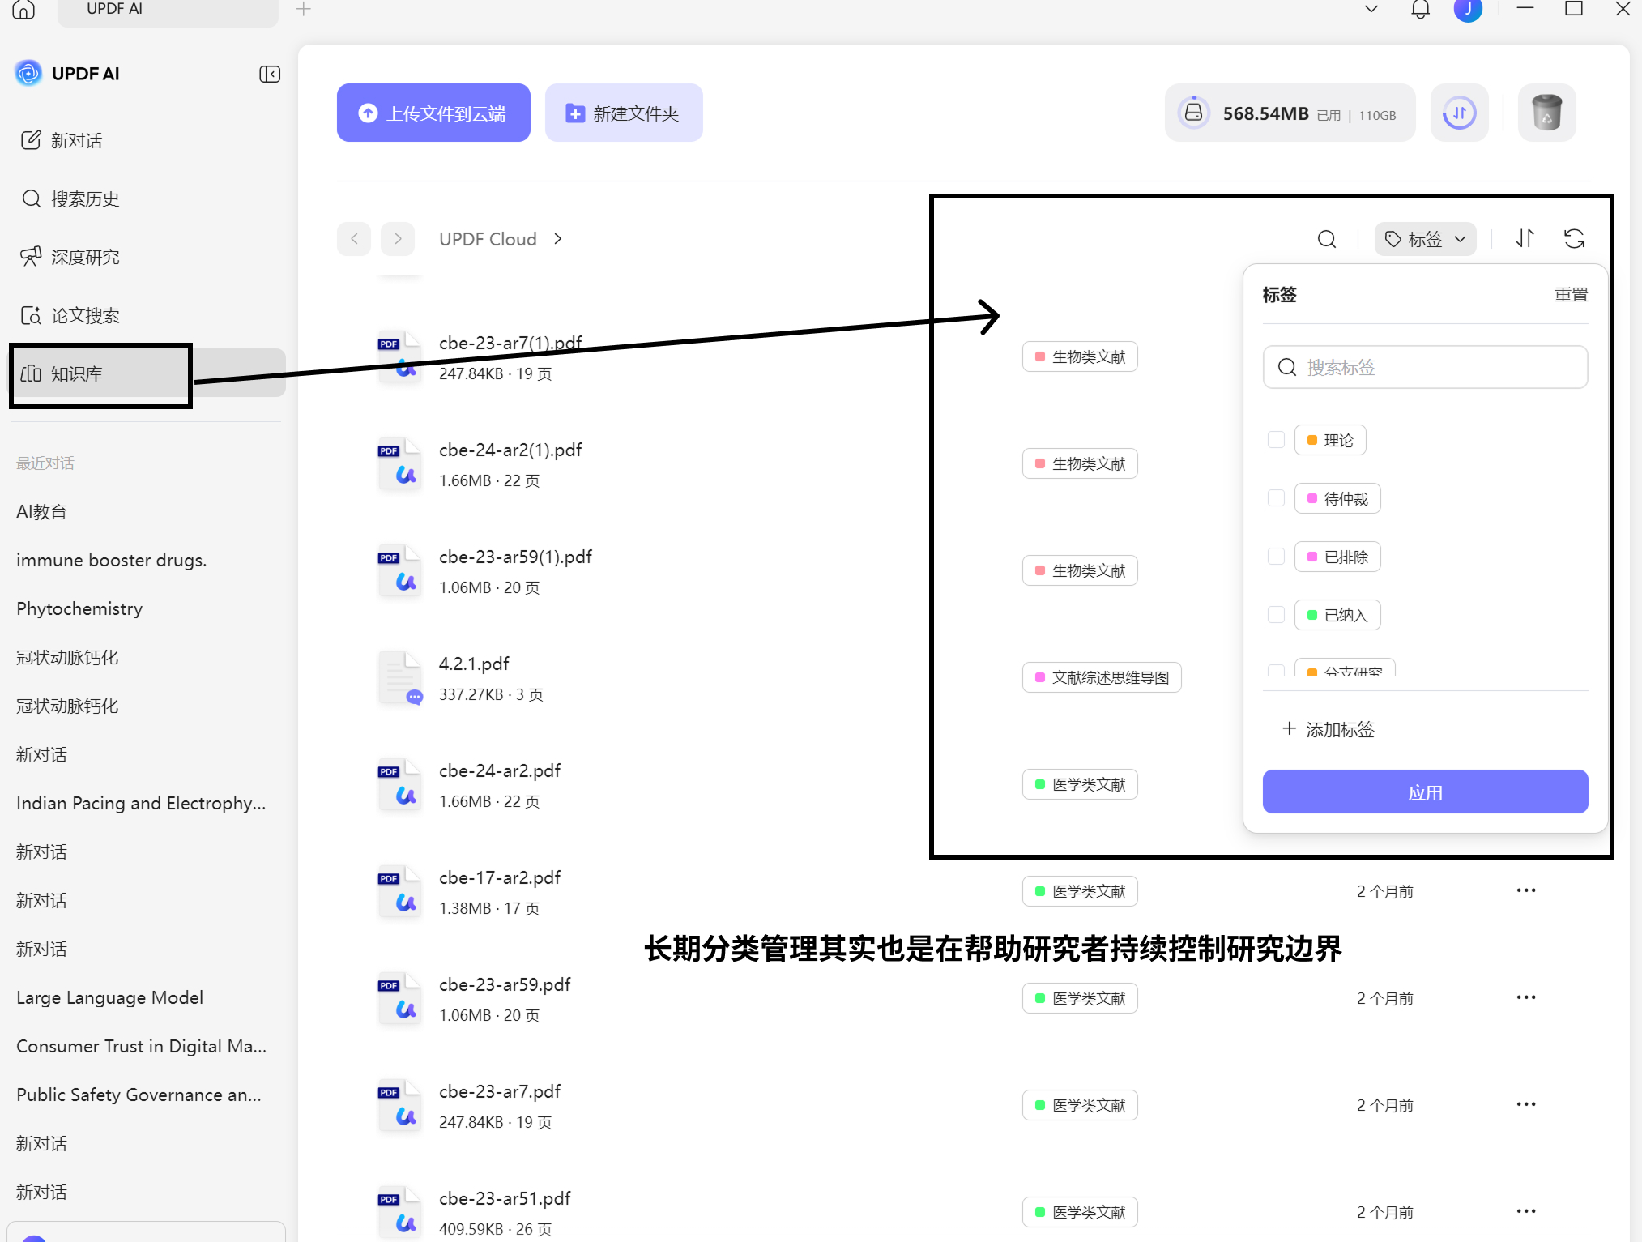Screen dimensions: 1642x1242
Task: Collapse the UPDF AI sidebar panel
Action: tap(270, 74)
